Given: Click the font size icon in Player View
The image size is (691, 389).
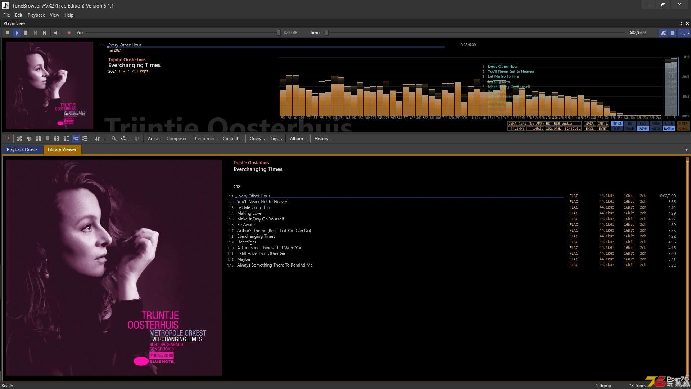Looking at the screenshot, I should [x=663, y=33].
